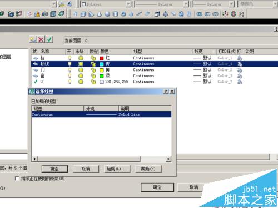Select the Sphere solid tool
This screenshot has height=208, width=278.
pyautogui.click(x=107, y=14)
